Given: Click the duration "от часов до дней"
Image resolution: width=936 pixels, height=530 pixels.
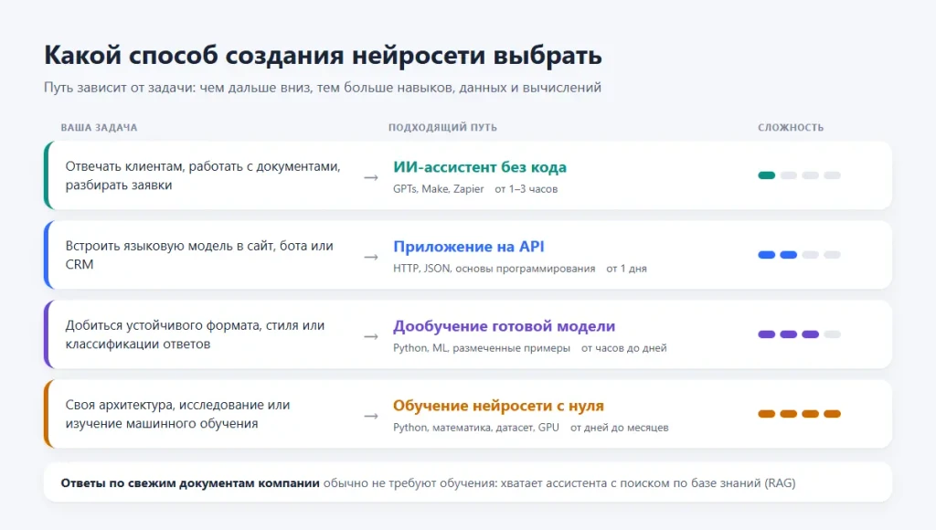Looking at the screenshot, I should (x=623, y=348).
